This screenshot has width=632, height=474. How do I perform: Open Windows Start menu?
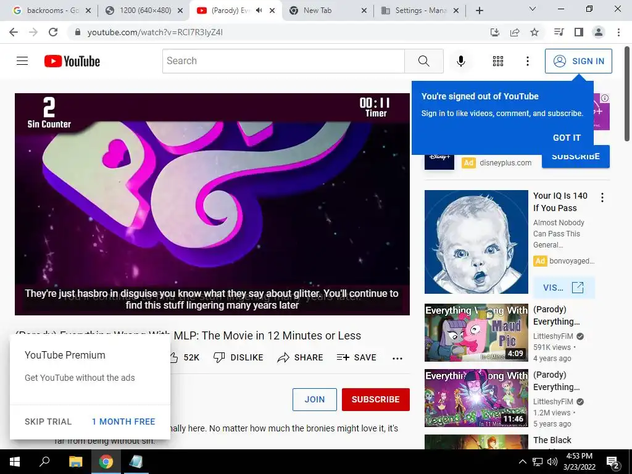(x=15, y=462)
